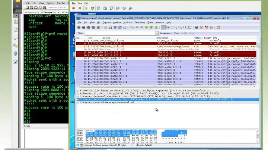Toggle packet list colorization in Wireshark
Viewport: 268px width, 150px height.
click(163, 27)
